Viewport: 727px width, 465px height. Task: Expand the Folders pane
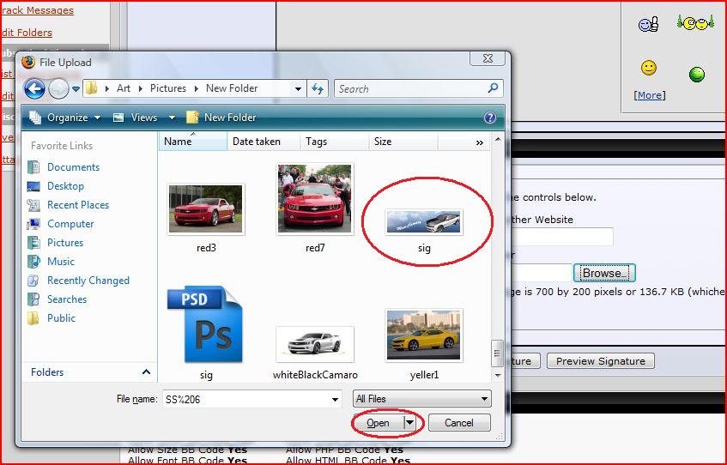[x=146, y=372]
